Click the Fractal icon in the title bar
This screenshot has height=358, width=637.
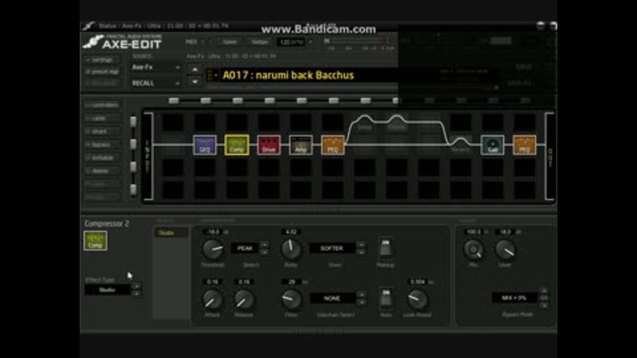click(x=88, y=26)
